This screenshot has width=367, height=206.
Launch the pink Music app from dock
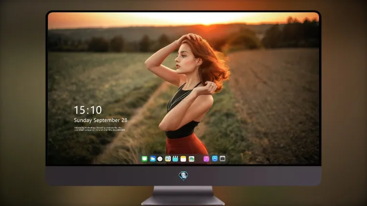(206, 159)
